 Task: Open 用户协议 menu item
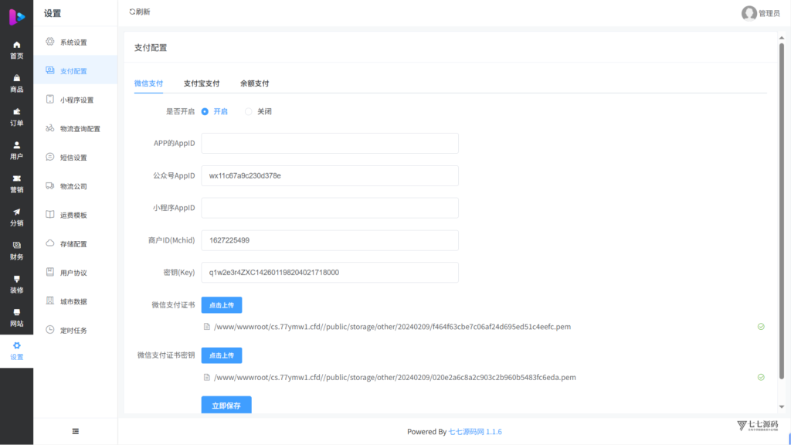coord(76,273)
